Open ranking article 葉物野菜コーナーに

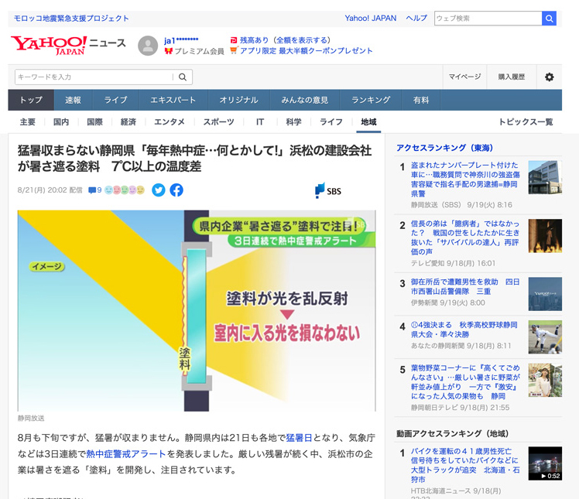click(x=465, y=382)
